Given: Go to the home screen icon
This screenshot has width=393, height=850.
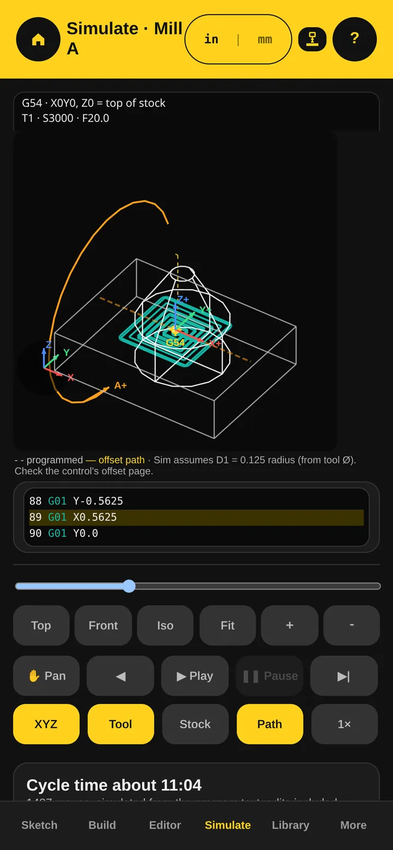Looking at the screenshot, I should 38,39.
